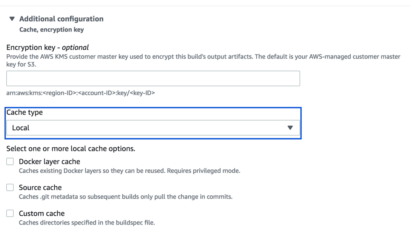Click the Cache, encryption key subtitle
The height and width of the screenshot is (238, 410).
pos(51,30)
